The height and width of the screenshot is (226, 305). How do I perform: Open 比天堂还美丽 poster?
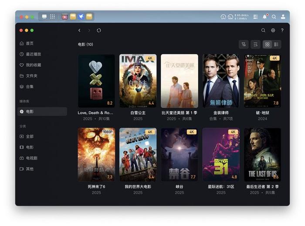coord(180,81)
